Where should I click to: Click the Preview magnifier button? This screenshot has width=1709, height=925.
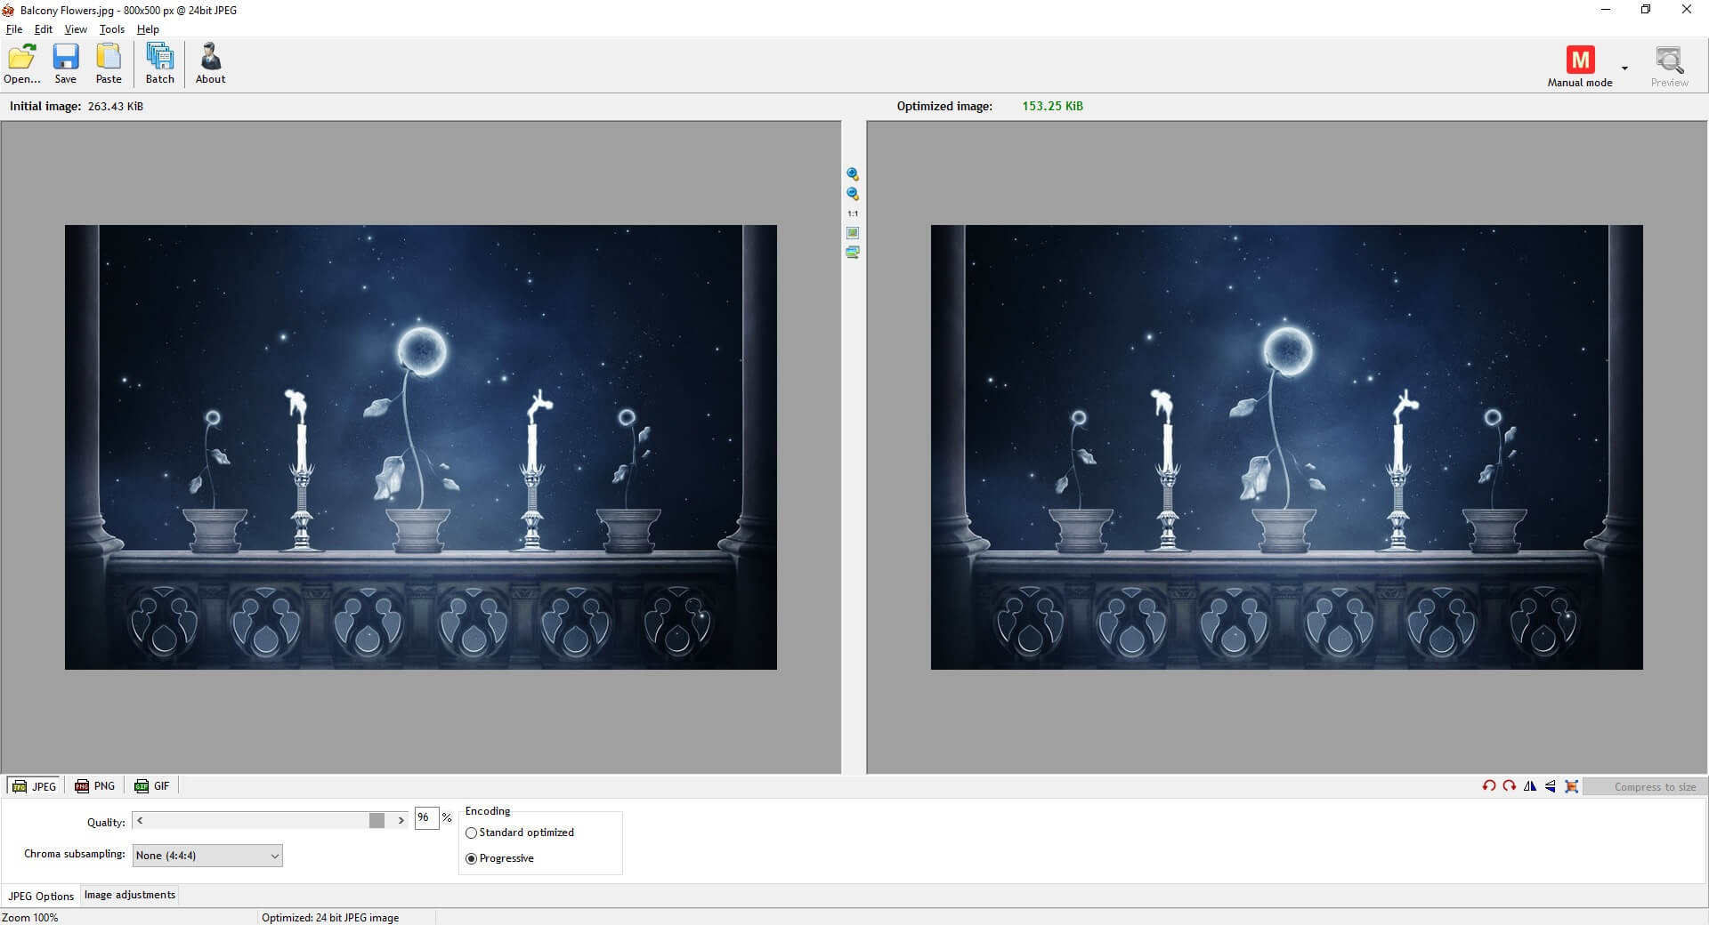[1669, 67]
